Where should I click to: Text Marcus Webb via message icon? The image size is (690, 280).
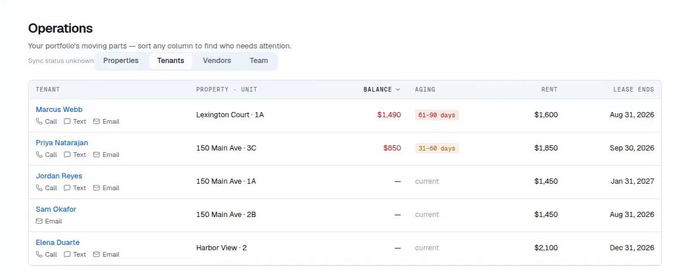click(x=75, y=121)
